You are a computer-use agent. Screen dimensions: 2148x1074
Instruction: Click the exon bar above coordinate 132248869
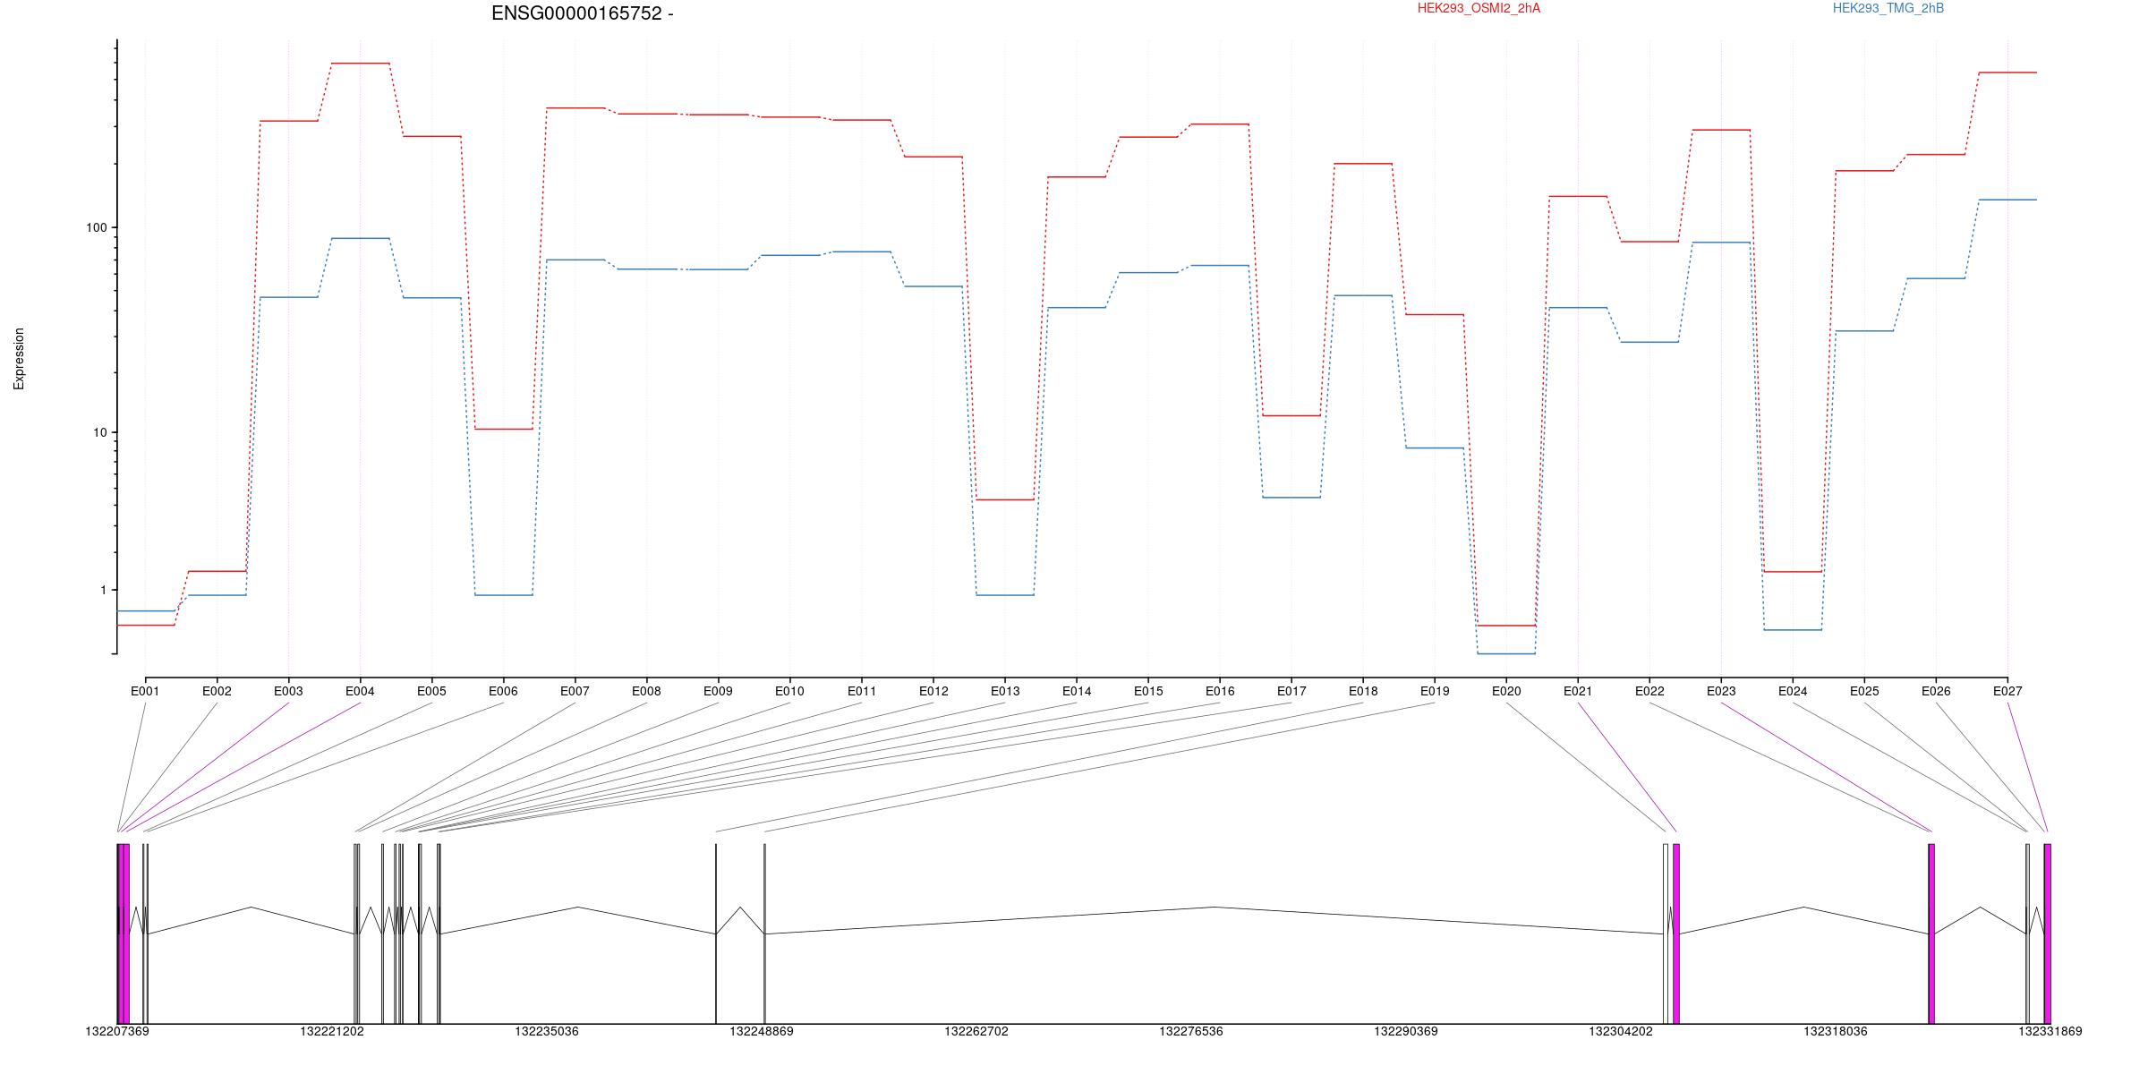pyautogui.click(x=765, y=933)
